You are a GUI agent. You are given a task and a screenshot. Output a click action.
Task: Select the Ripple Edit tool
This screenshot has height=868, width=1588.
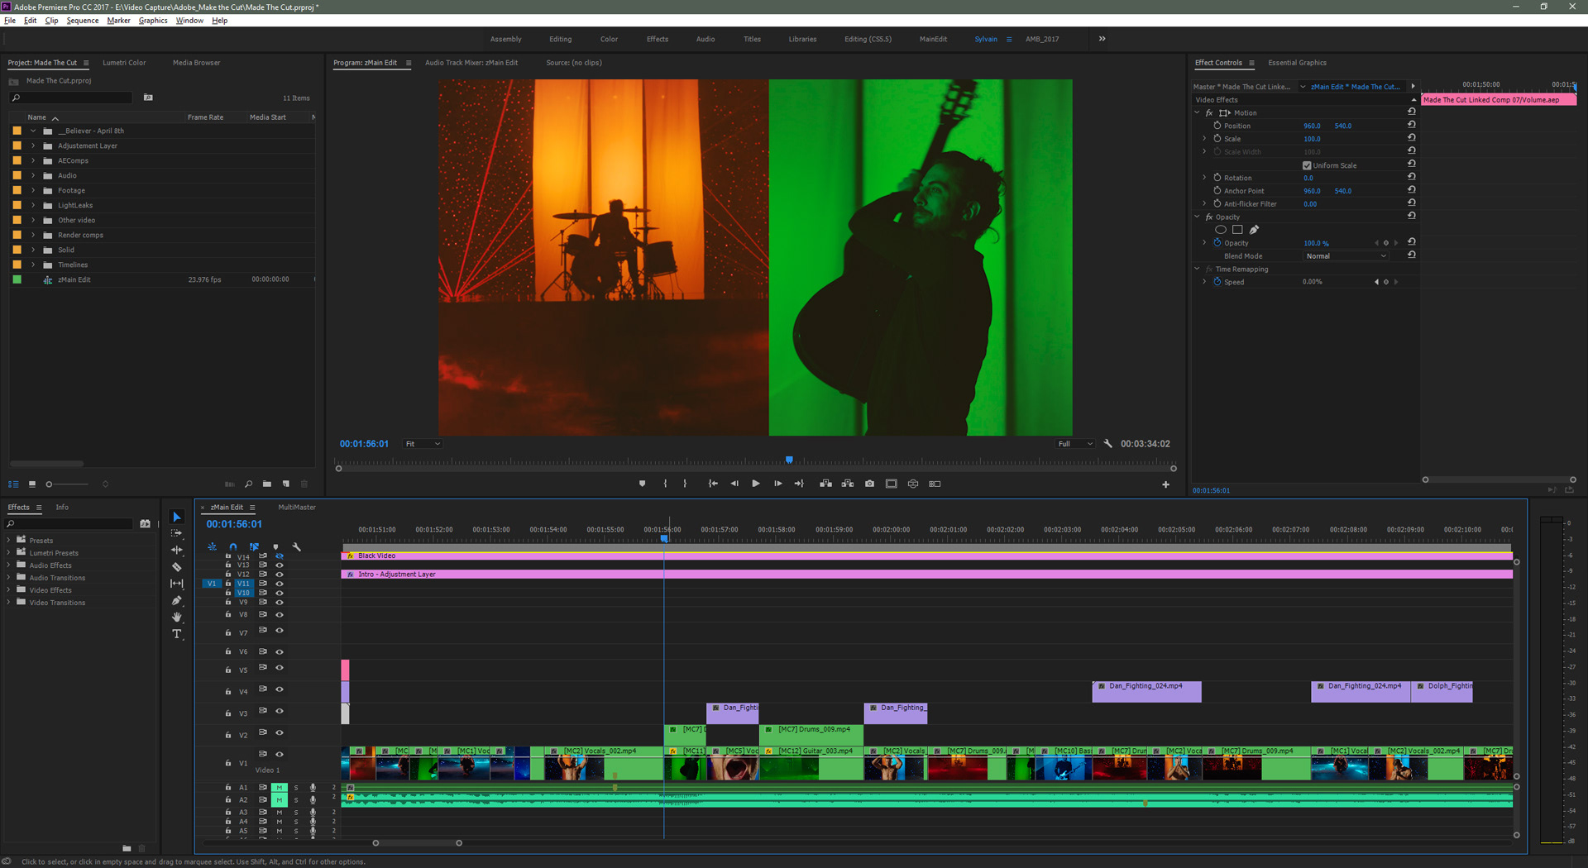176,551
